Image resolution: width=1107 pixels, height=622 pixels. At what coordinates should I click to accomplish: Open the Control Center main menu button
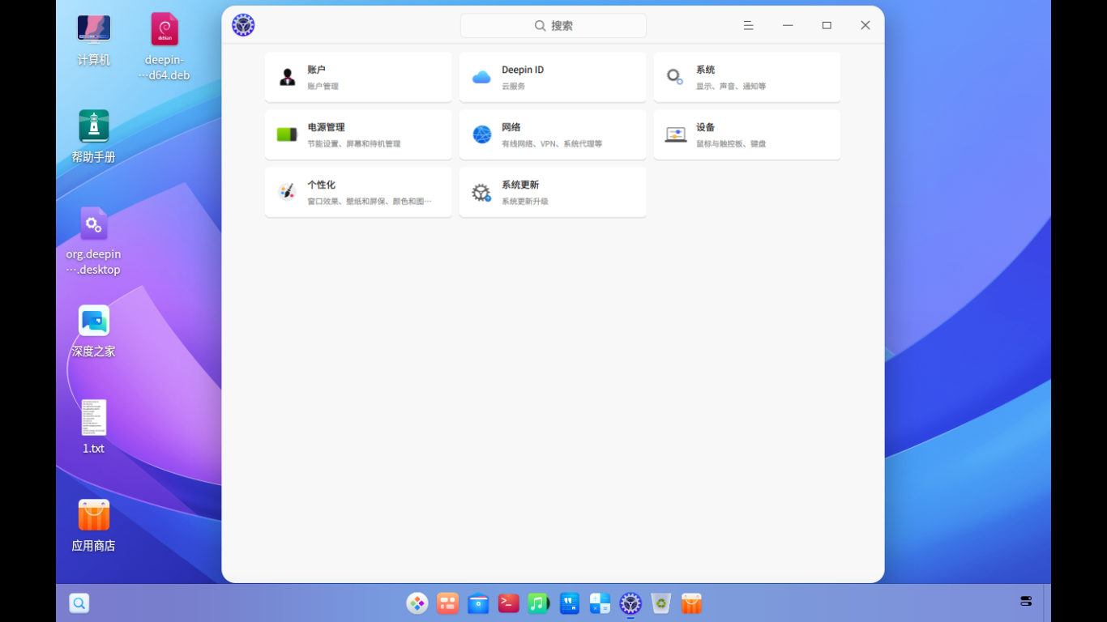click(749, 26)
